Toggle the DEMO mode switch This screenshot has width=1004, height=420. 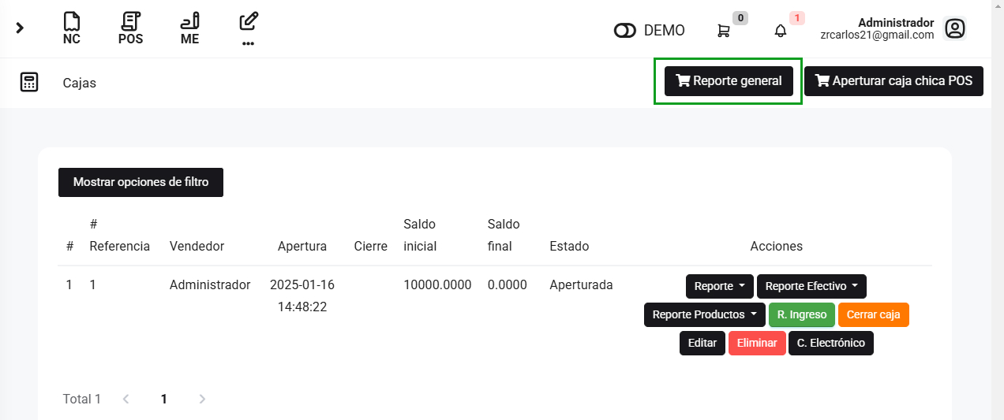pyautogui.click(x=625, y=31)
